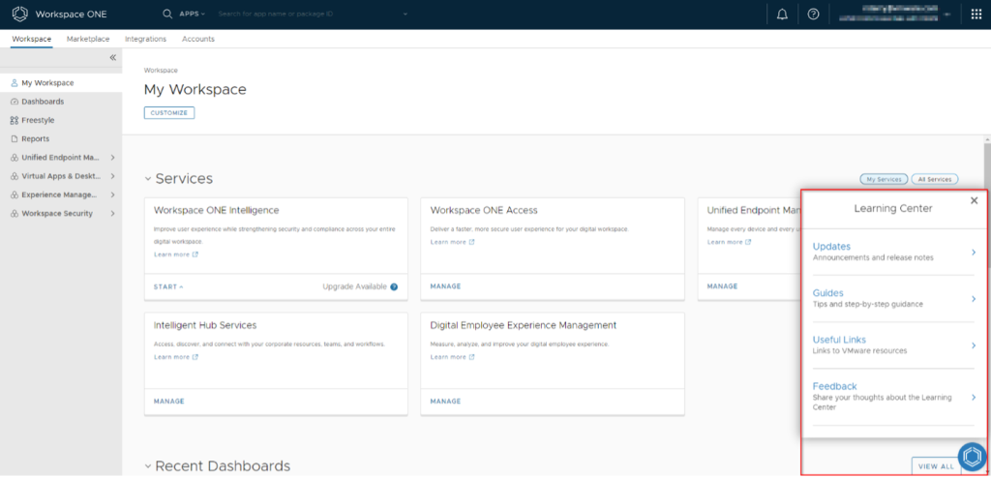
Task: Click Learn more on Workspace ONE Access
Action: click(x=448, y=242)
